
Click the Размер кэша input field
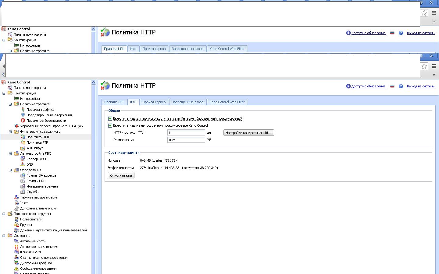[x=186, y=140]
